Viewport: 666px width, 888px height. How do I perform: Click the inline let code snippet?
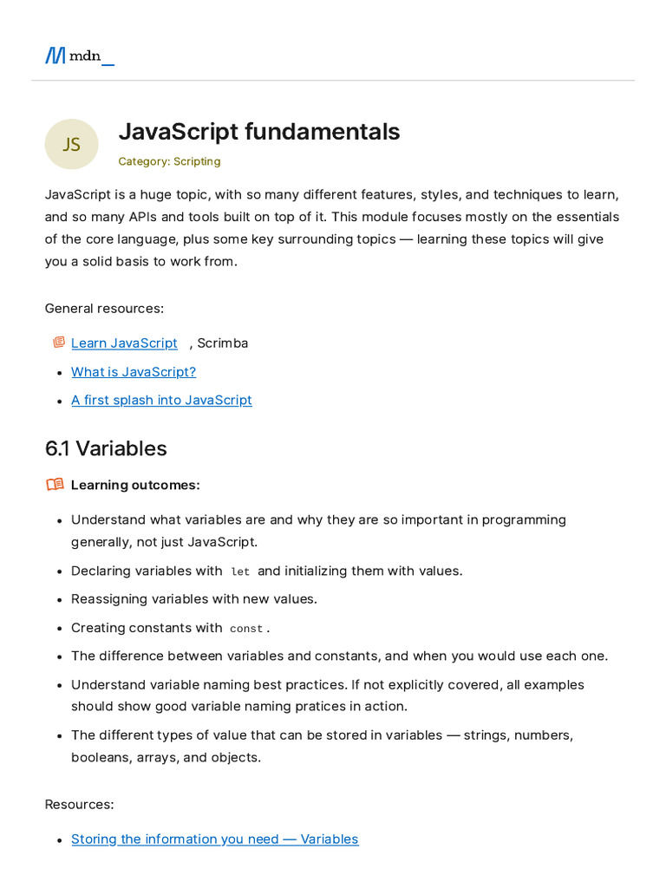[240, 571]
